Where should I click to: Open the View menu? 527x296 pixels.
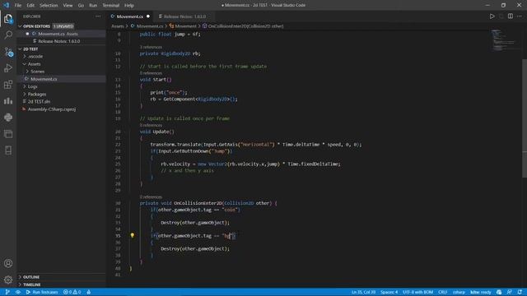(68, 5)
